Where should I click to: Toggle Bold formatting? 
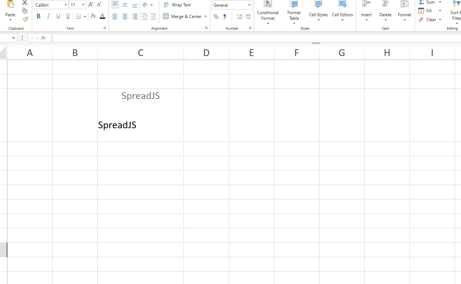point(38,16)
